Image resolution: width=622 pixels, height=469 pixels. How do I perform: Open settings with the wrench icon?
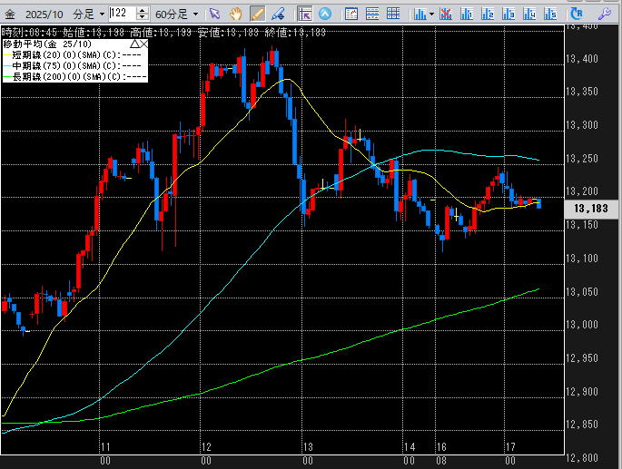[x=604, y=15]
